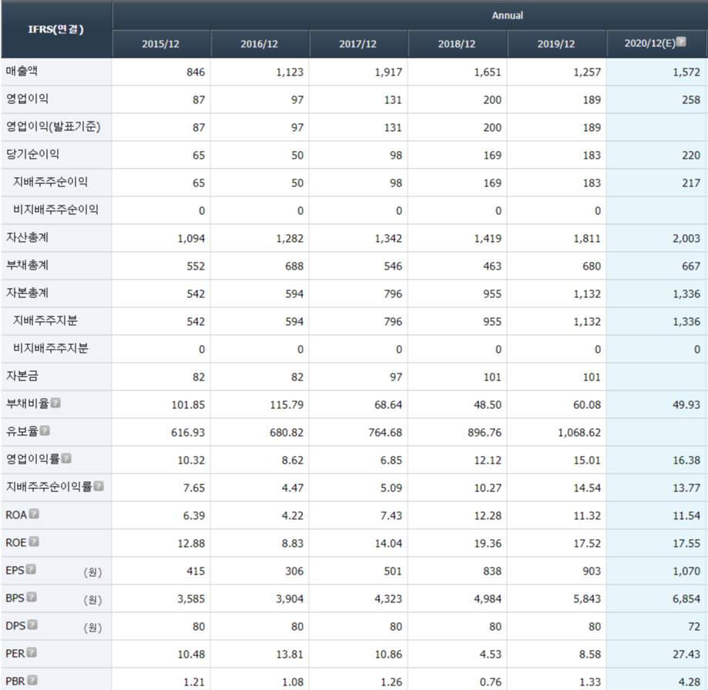Click the 2018/12 PBR value 0.76

tap(491, 682)
